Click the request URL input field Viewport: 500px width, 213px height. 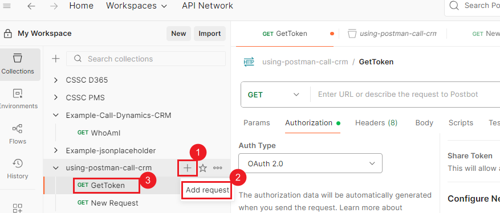tap(405, 95)
